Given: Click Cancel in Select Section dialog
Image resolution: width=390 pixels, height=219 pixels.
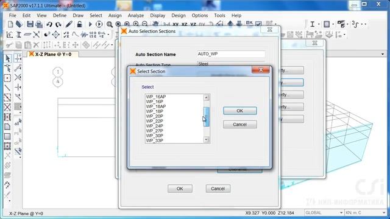Looking at the screenshot, I should click(x=239, y=124).
